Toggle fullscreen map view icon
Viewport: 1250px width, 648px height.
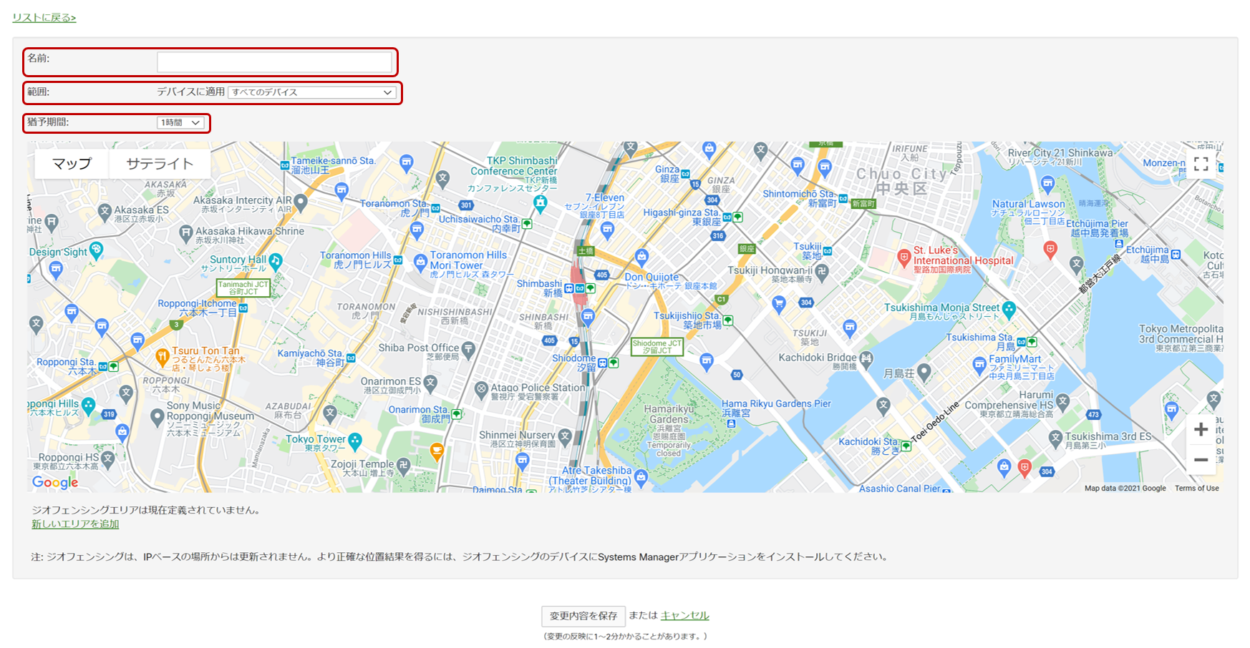pos(1201,164)
